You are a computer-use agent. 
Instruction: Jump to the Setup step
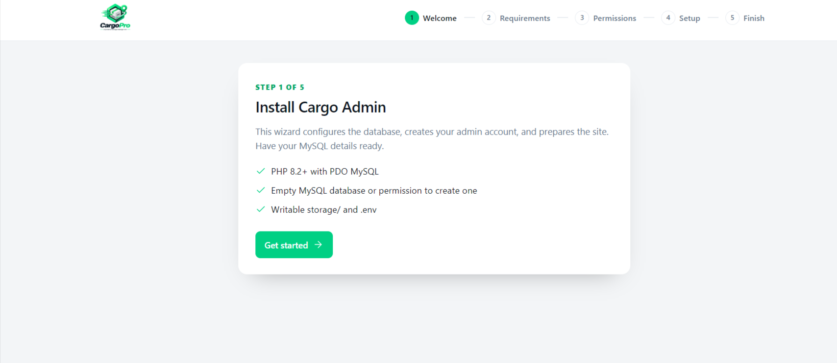point(689,18)
